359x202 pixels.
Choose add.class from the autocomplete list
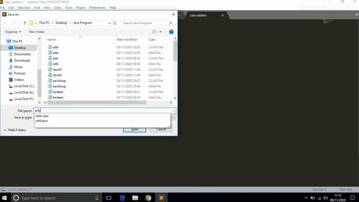pos(42,116)
